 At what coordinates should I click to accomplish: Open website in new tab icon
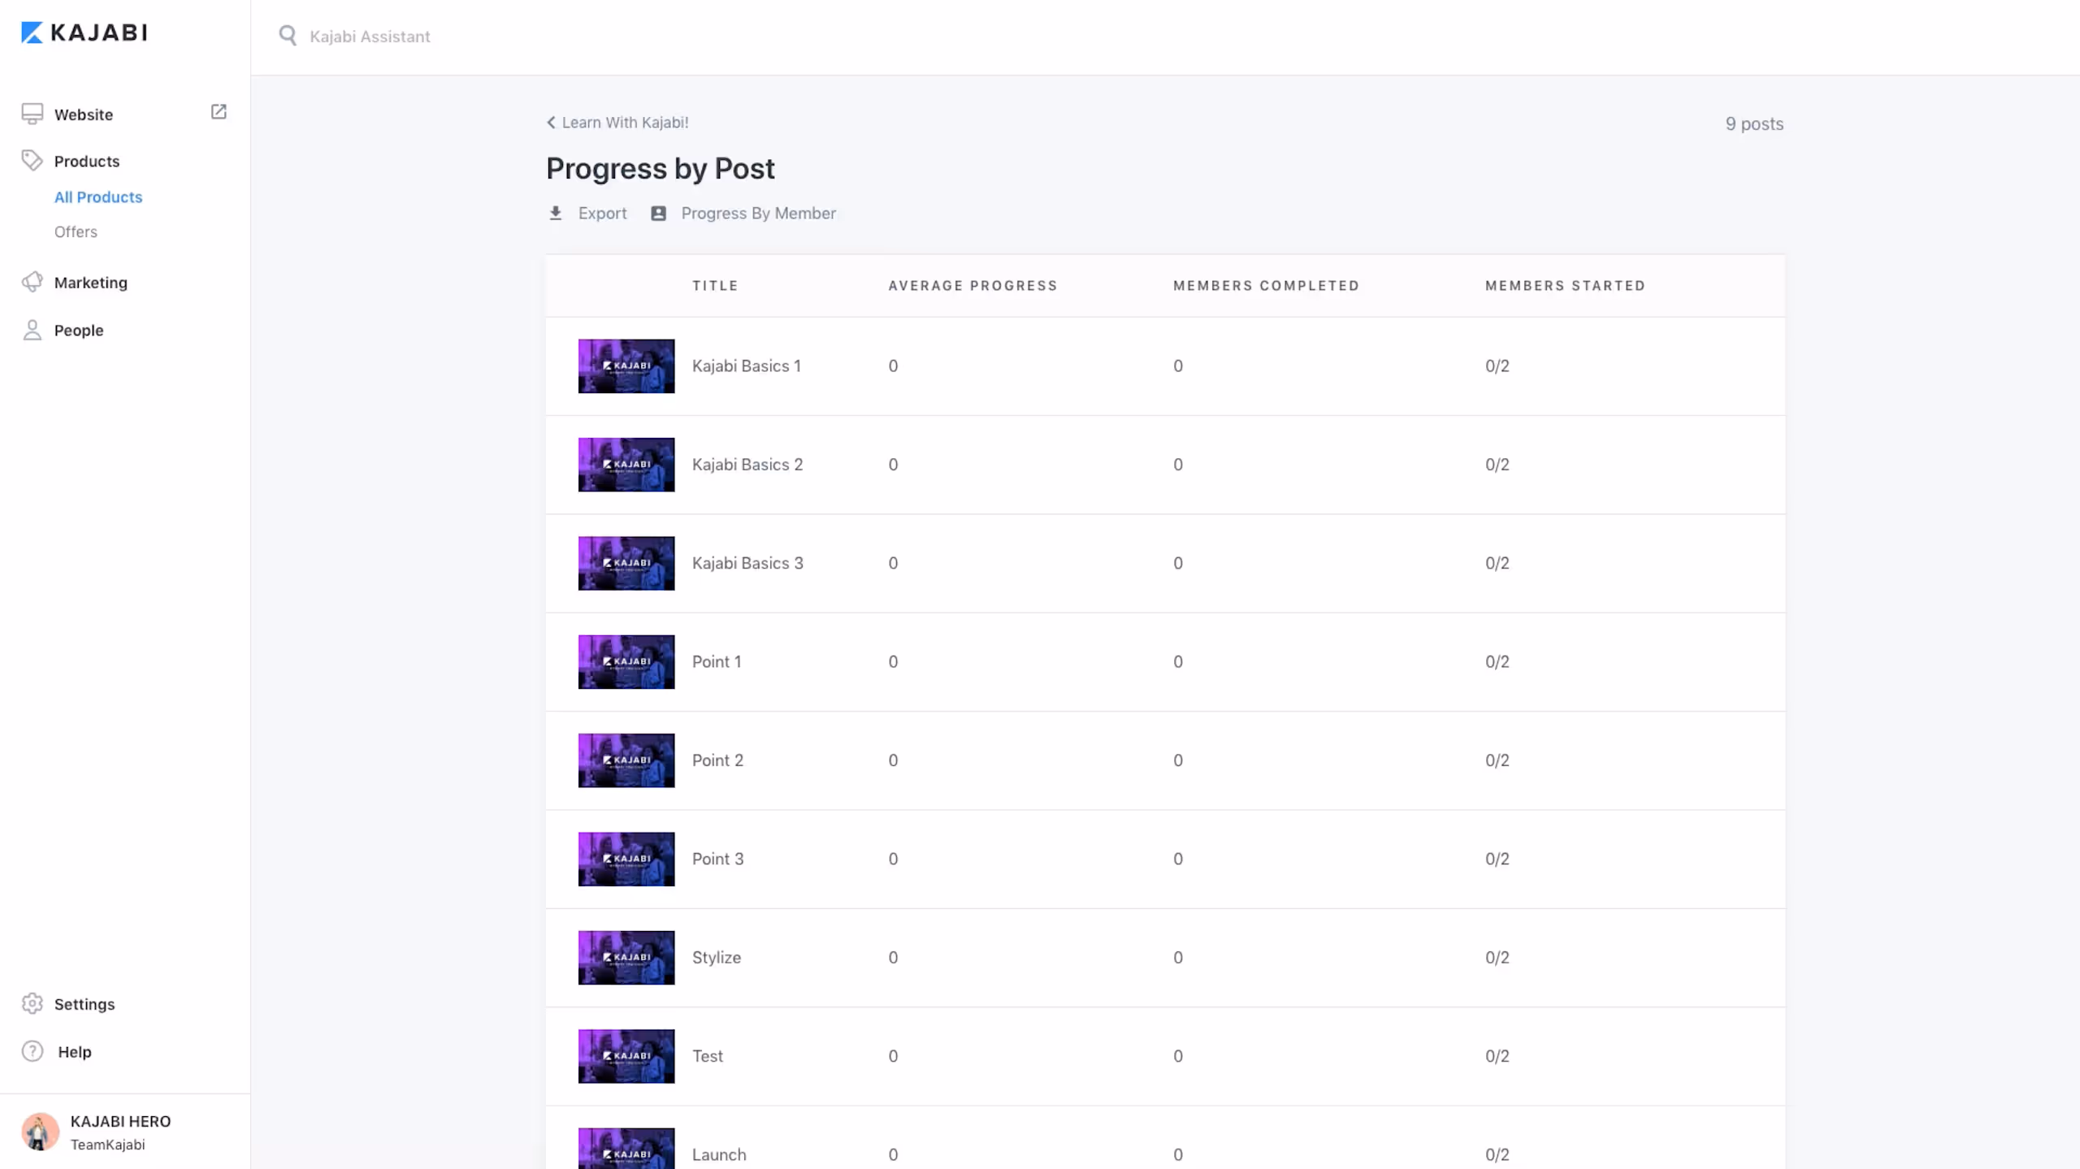pyautogui.click(x=219, y=112)
